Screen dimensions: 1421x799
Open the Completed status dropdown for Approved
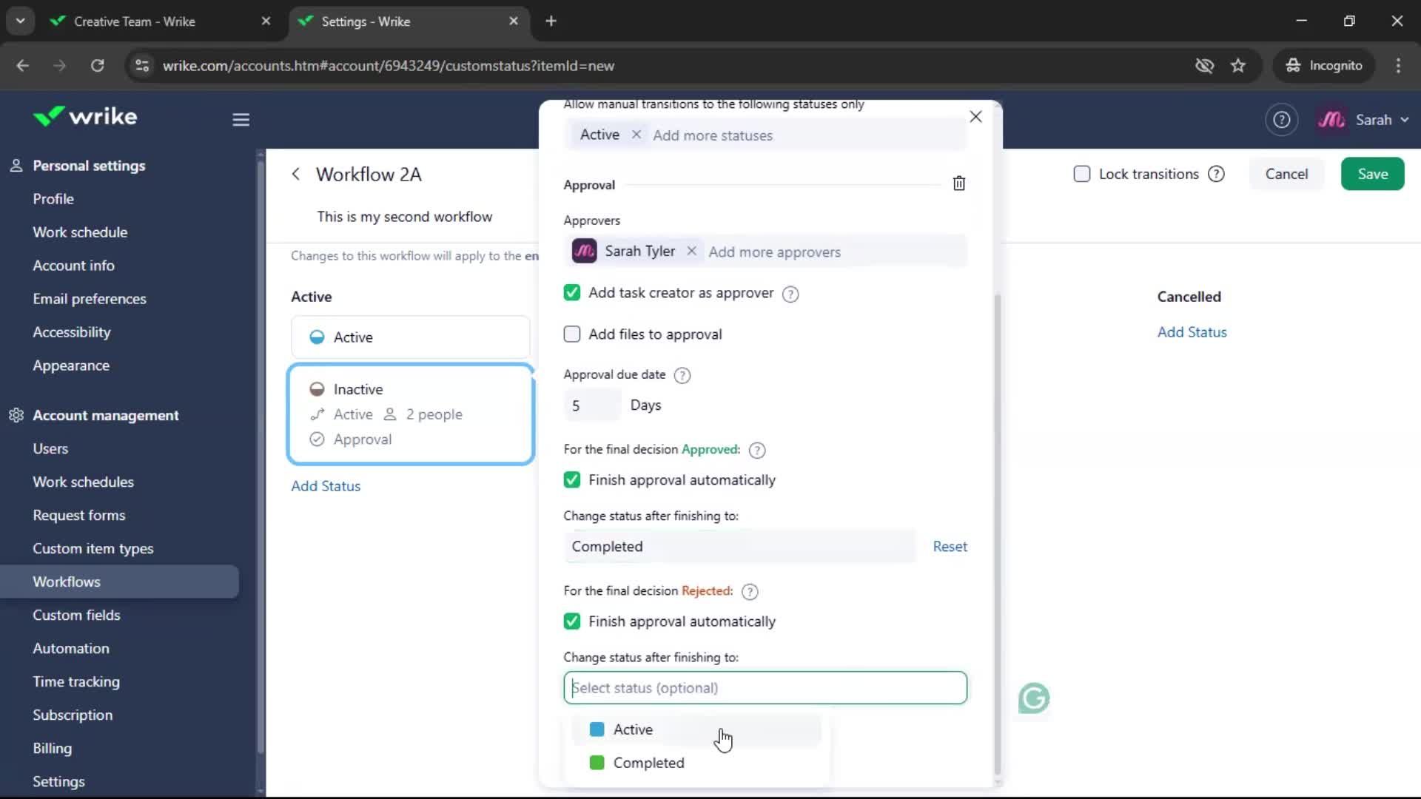click(x=739, y=547)
